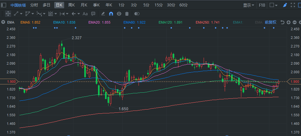Switch to 分时 intraday tab

tap(34, 5)
